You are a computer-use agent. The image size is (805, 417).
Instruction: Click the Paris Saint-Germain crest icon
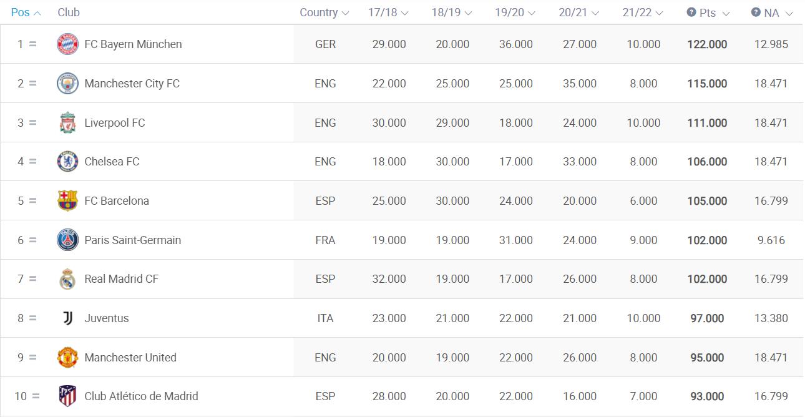tap(67, 240)
